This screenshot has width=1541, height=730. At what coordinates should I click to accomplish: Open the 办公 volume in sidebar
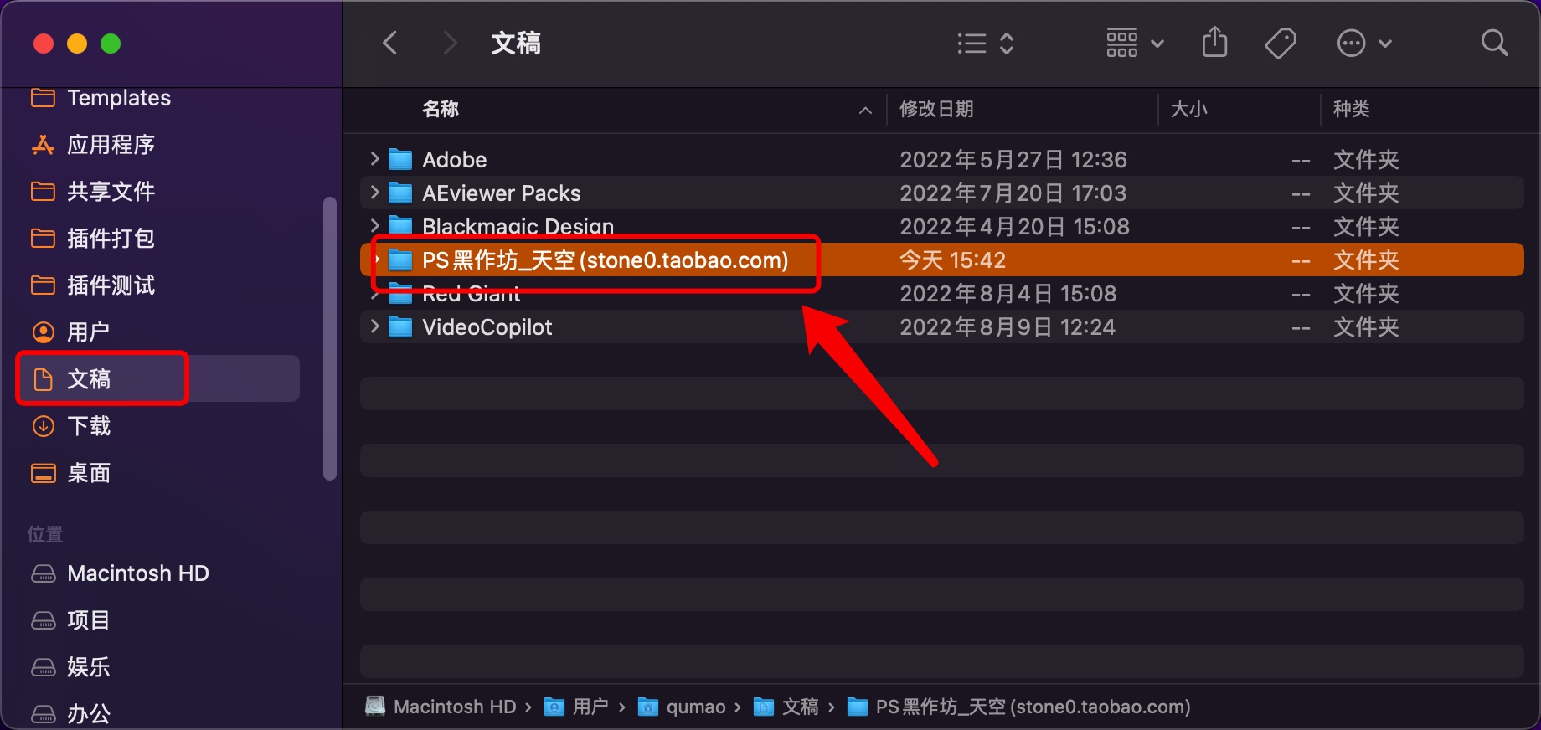pos(88,713)
